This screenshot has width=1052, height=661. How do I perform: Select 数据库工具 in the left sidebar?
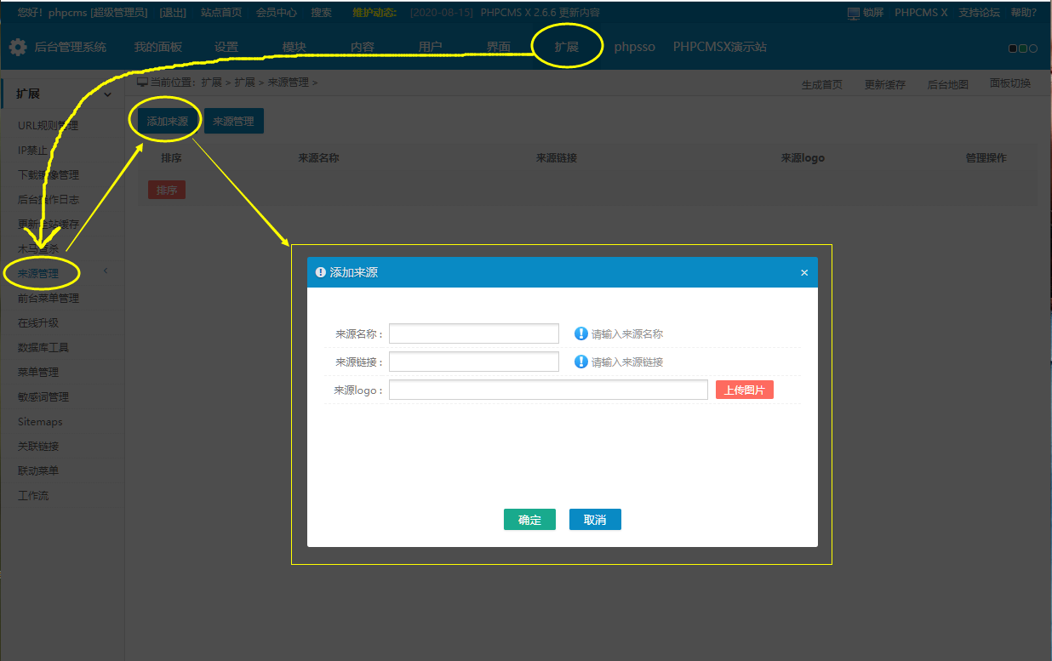click(x=43, y=348)
